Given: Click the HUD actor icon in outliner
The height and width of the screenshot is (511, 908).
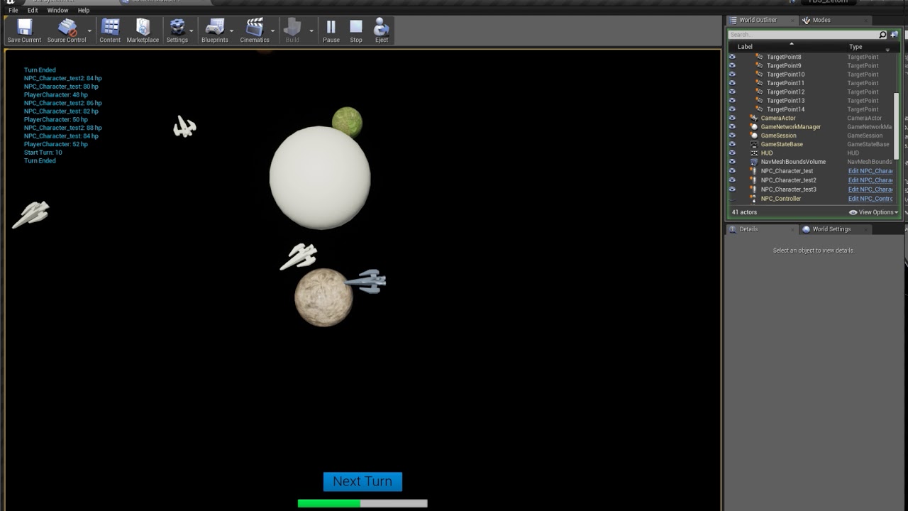Looking at the screenshot, I should pyautogui.click(x=754, y=153).
